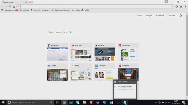Open the Applications bookmarks shortcut
188x105 pixels.
coord(7,10)
